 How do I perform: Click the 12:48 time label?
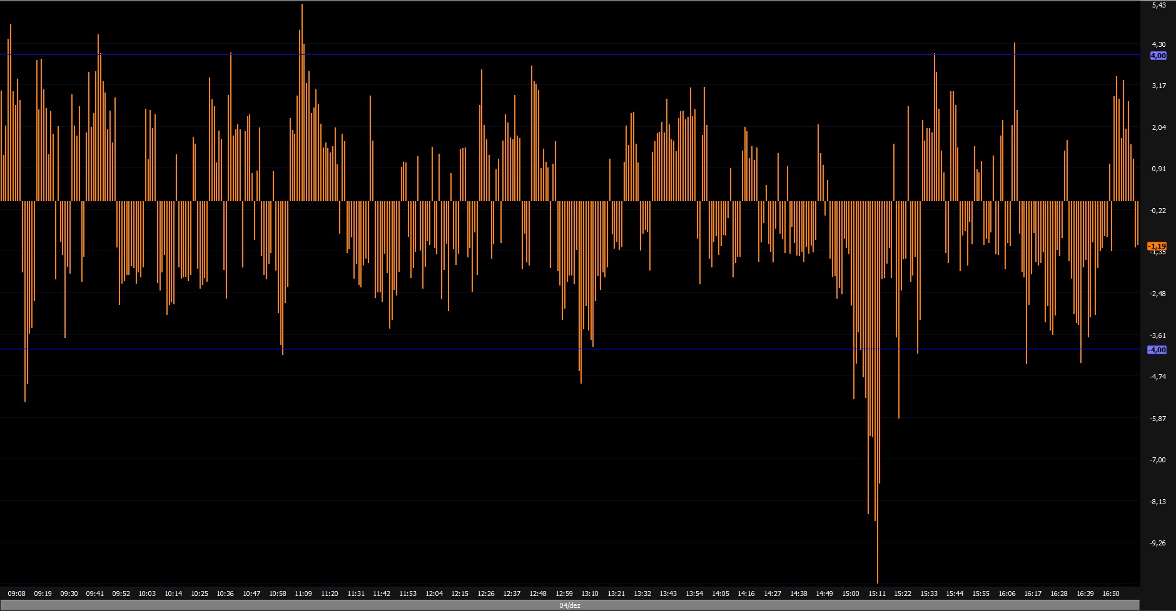point(538,594)
